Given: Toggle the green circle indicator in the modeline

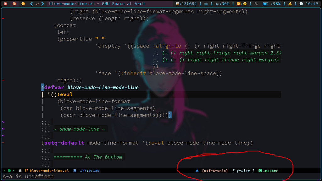Looking at the screenshot, I should click(x=9, y=170).
